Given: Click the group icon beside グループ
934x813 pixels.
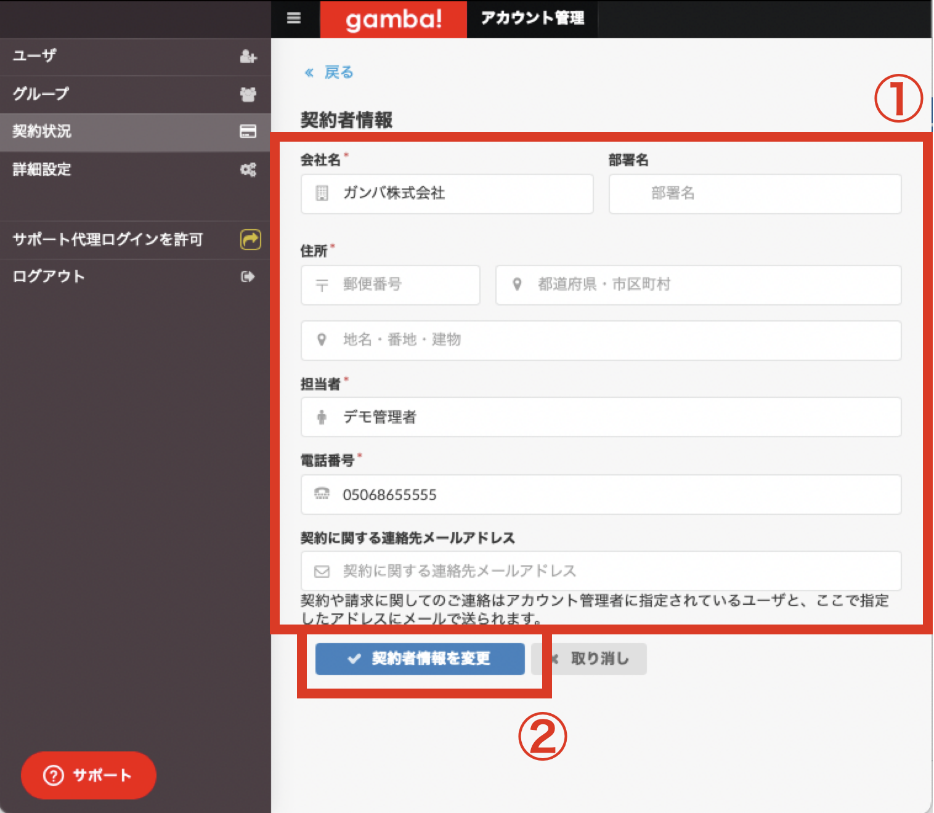Looking at the screenshot, I should pyautogui.click(x=248, y=94).
